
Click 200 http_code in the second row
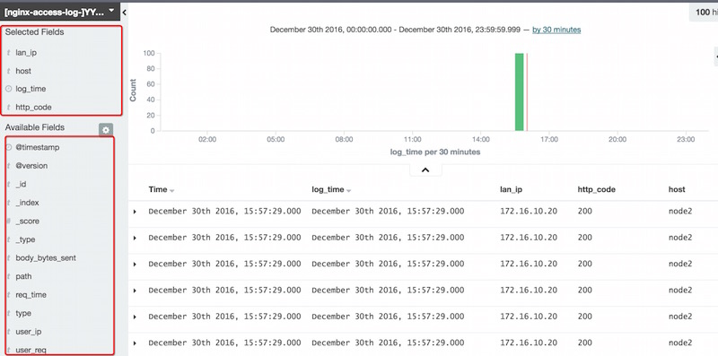point(585,238)
